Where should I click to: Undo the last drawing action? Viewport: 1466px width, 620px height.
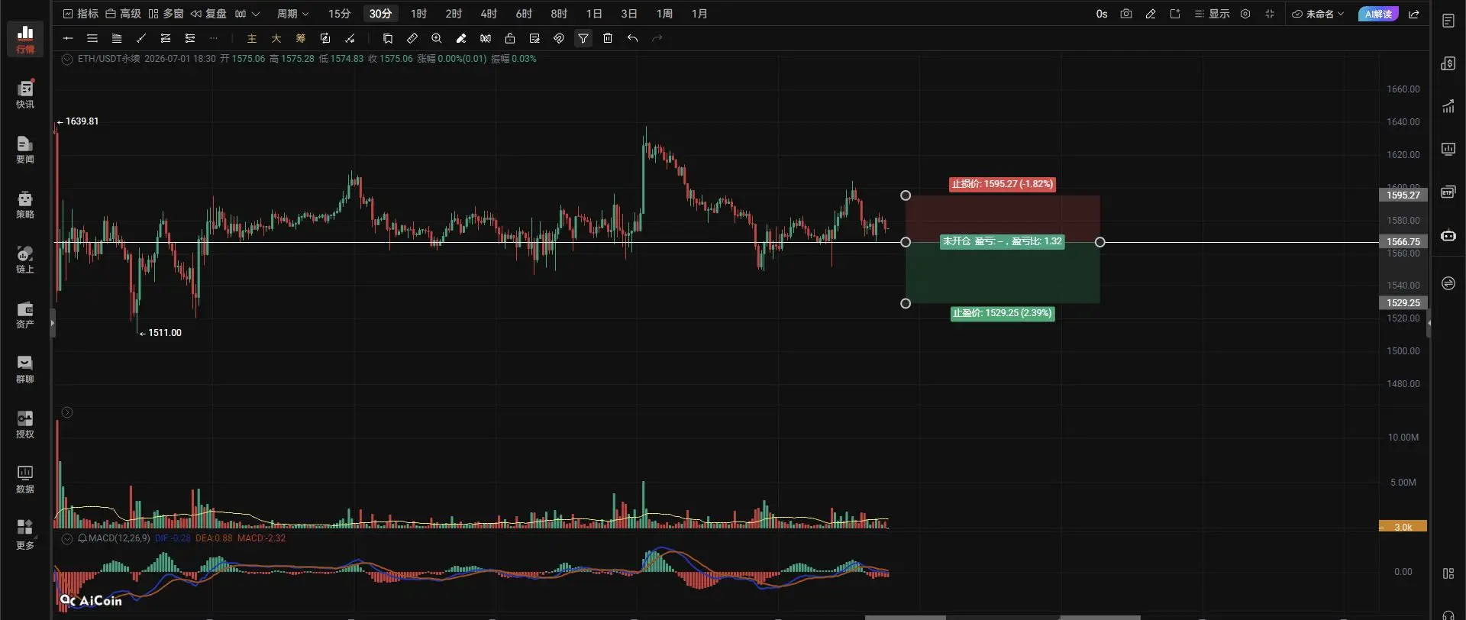click(x=632, y=38)
